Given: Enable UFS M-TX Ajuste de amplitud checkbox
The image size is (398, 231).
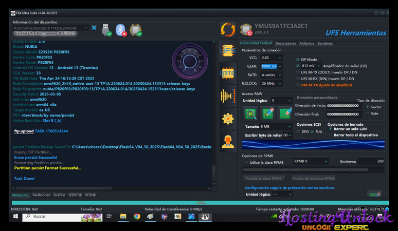Looking at the screenshot, I should (298, 85).
